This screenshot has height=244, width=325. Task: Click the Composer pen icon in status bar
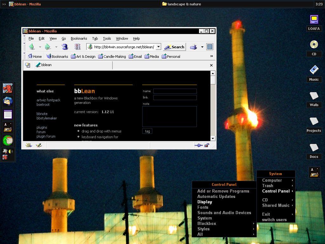tap(39, 145)
